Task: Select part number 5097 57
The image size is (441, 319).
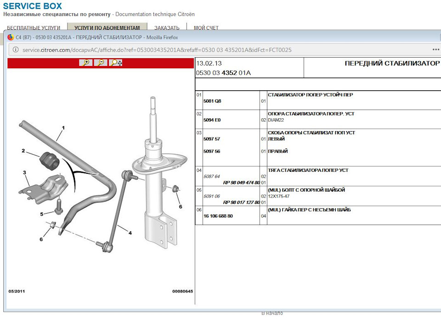Action: 212,138
